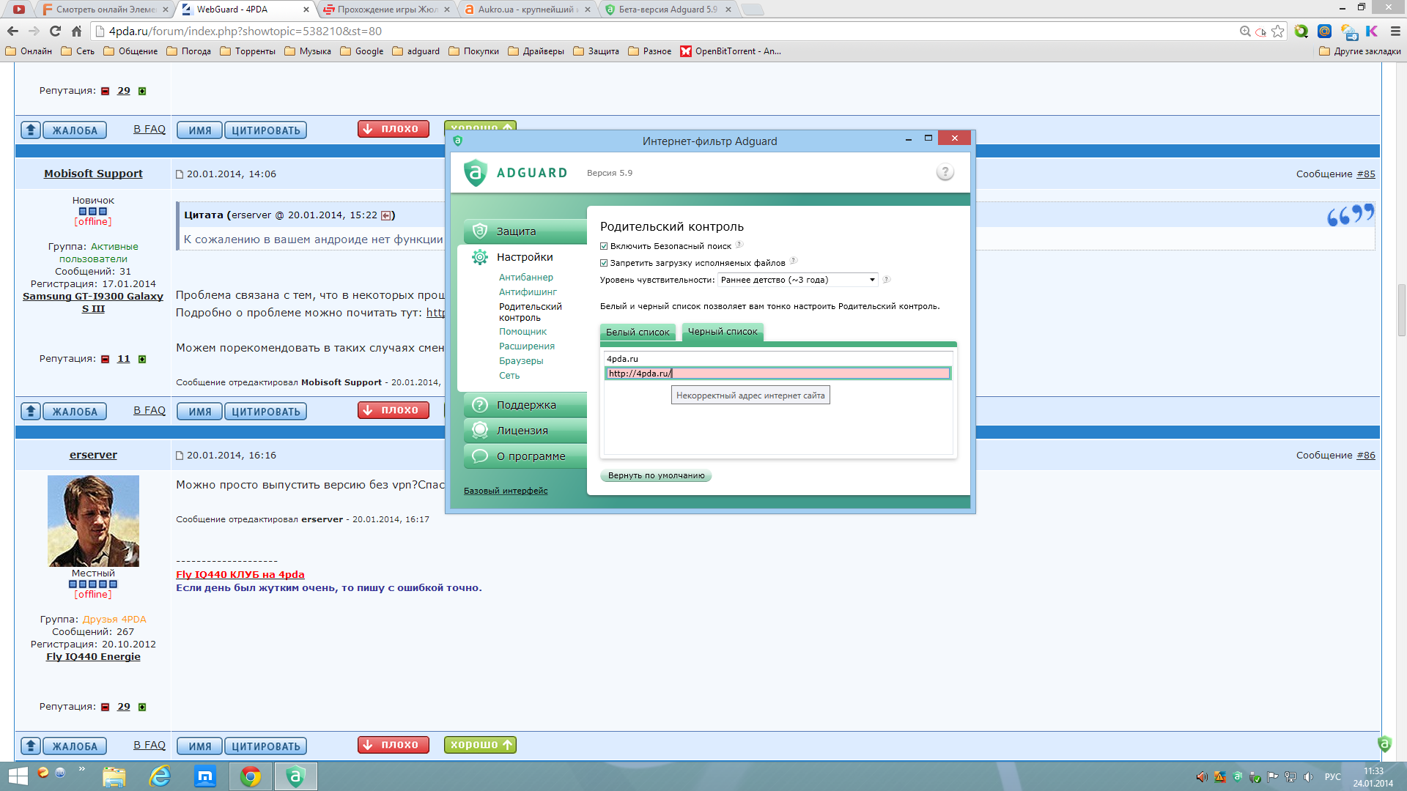This screenshot has height=791, width=1407.
Task: Select Браузеры settings item
Action: click(521, 361)
